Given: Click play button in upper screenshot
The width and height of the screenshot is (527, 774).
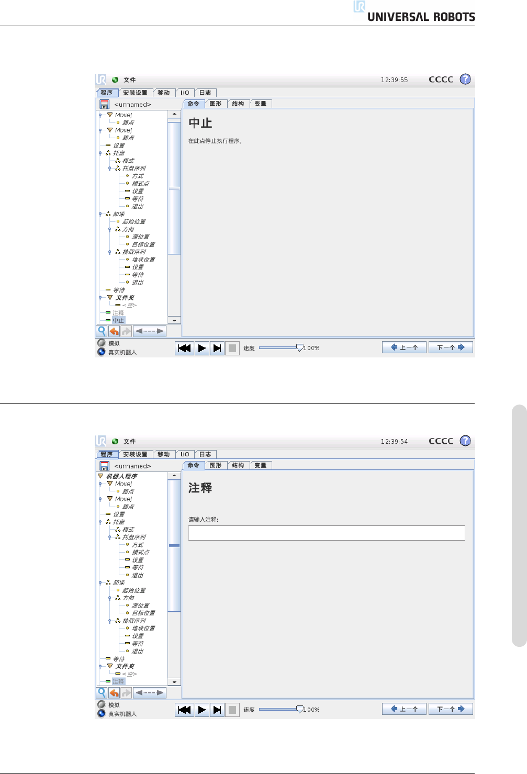Looking at the screenshot, I should click(x=201, y=348).
